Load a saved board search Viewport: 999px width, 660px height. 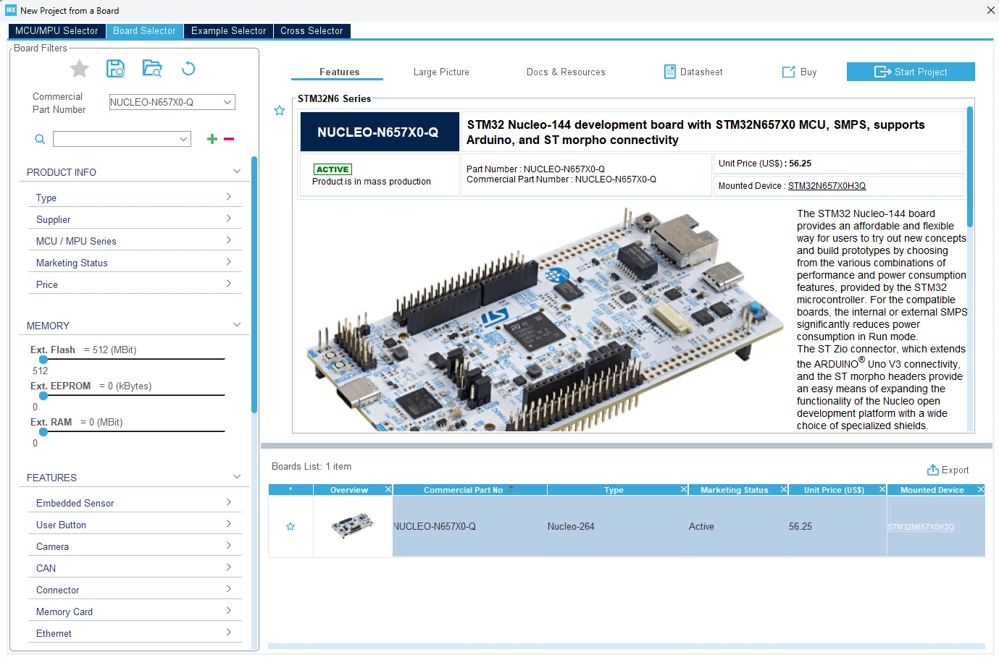click(x=152, y=69)
